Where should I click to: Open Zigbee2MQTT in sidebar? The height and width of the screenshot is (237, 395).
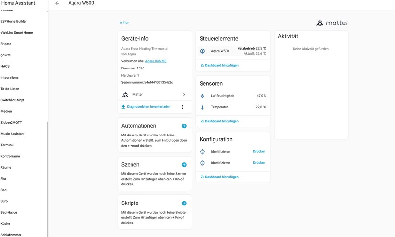[x=11, y=123]
